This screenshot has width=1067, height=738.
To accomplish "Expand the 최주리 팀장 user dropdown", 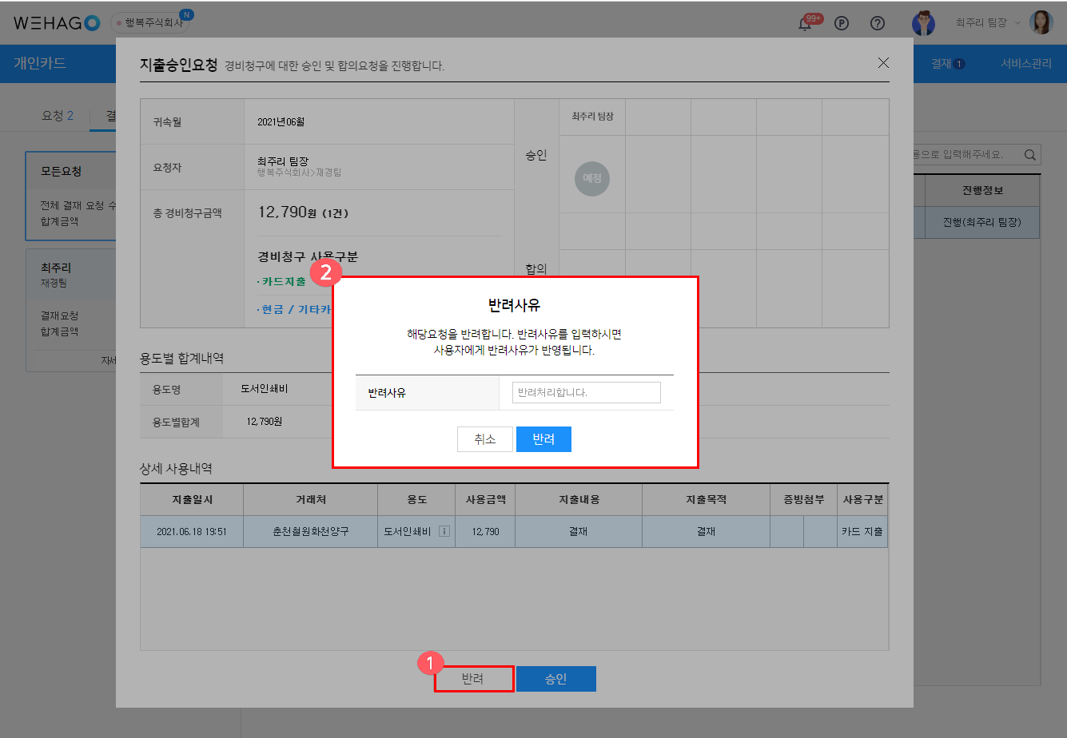I will coord(988,23).
